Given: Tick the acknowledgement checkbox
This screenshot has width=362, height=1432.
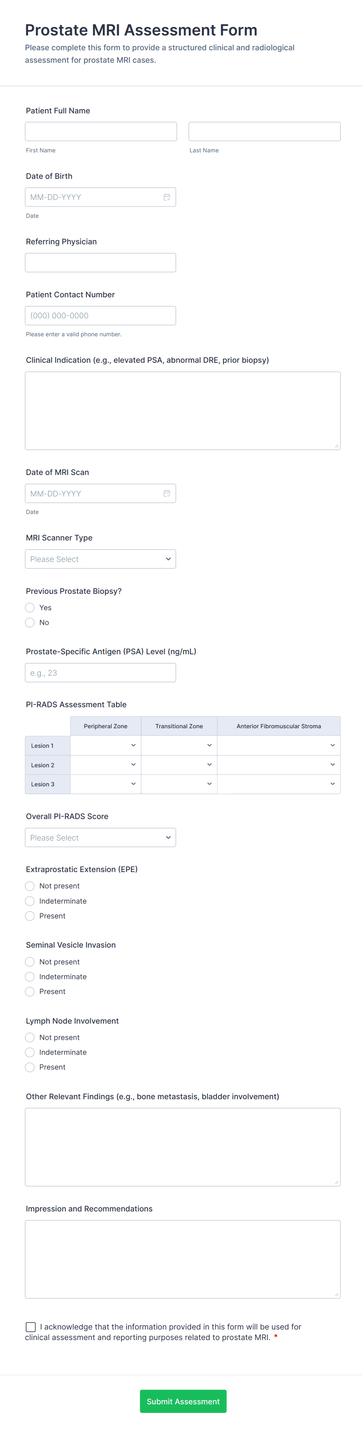Looking at the screenshot, I should click(x=31, y=1327).
